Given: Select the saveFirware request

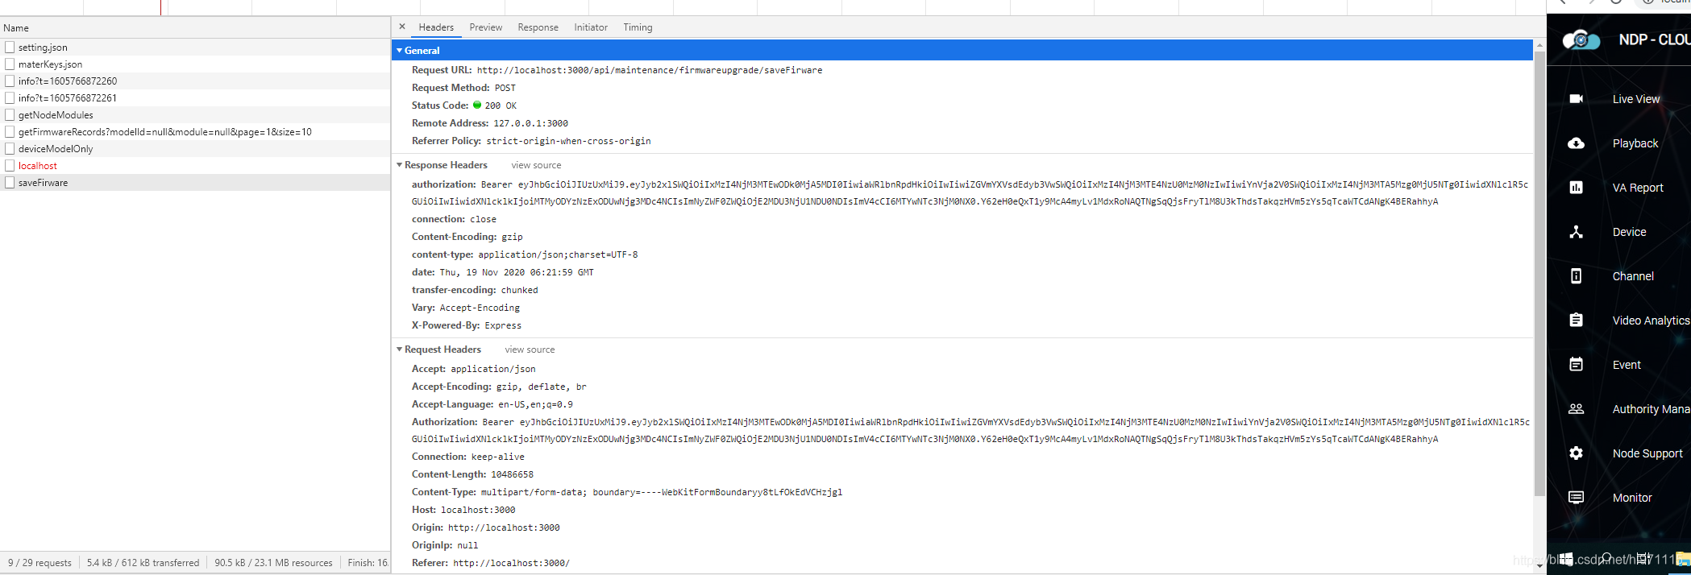Looking at the screenshot, I should pyautogui.click(x=195, y=183).
